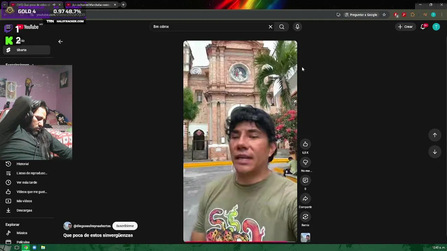Open YouTube notifications bell
The height and width of the screenshot is (251, 447).
pos(423,27)
